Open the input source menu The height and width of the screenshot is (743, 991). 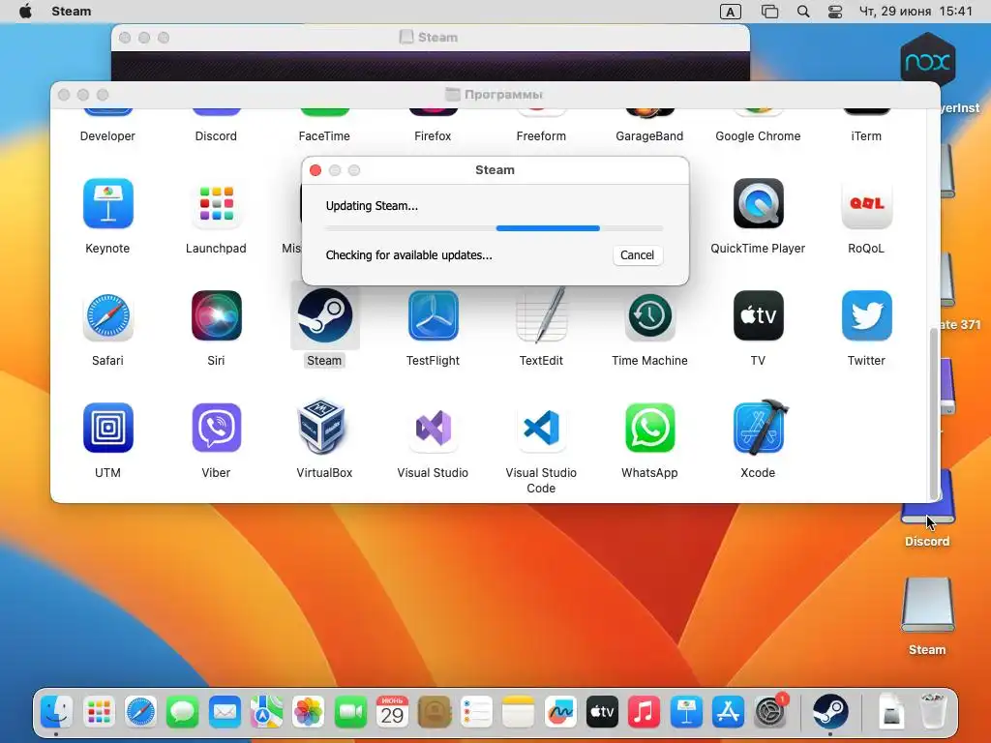(x=730, y=12)
